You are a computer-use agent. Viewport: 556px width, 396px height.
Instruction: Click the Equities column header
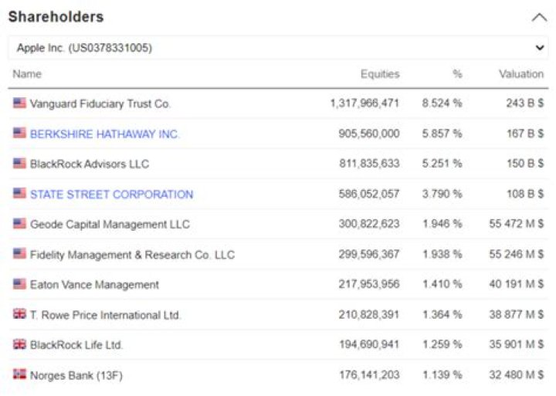pyautogui.click(x=380, y=74)
